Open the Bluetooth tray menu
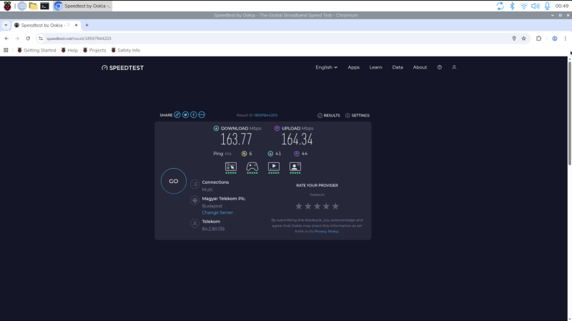 512,6
